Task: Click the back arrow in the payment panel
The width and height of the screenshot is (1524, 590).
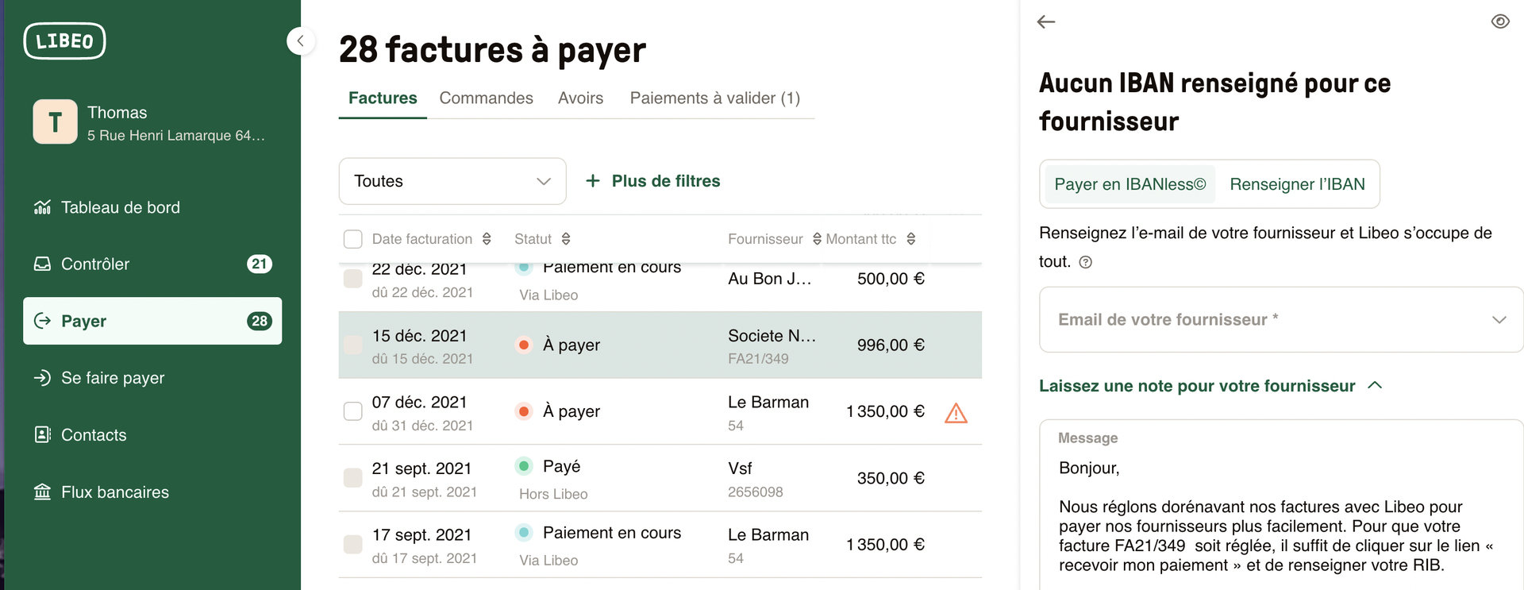Action: (x=1046, y=22)
